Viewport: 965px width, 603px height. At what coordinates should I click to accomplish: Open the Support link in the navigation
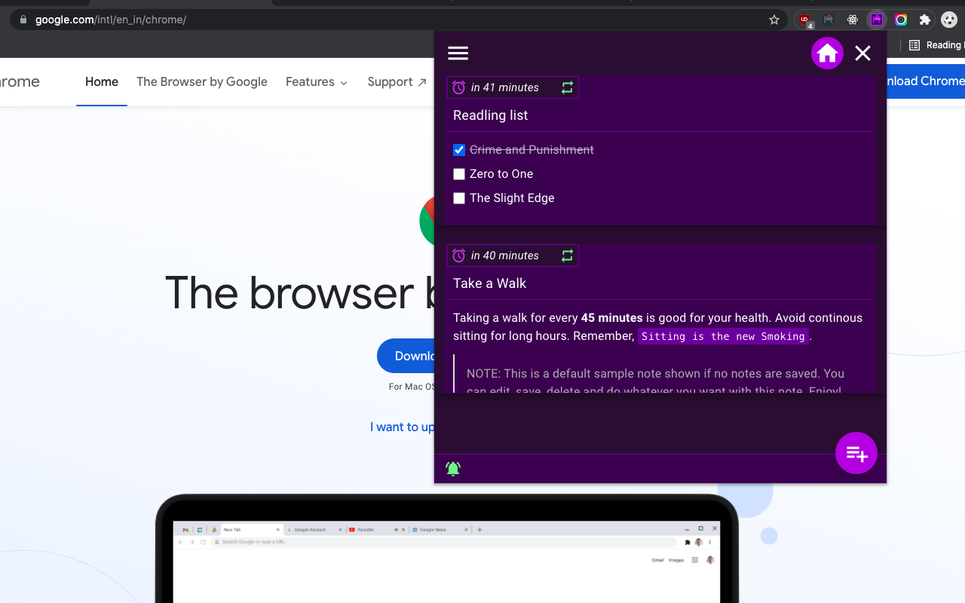tap(397, 82)
